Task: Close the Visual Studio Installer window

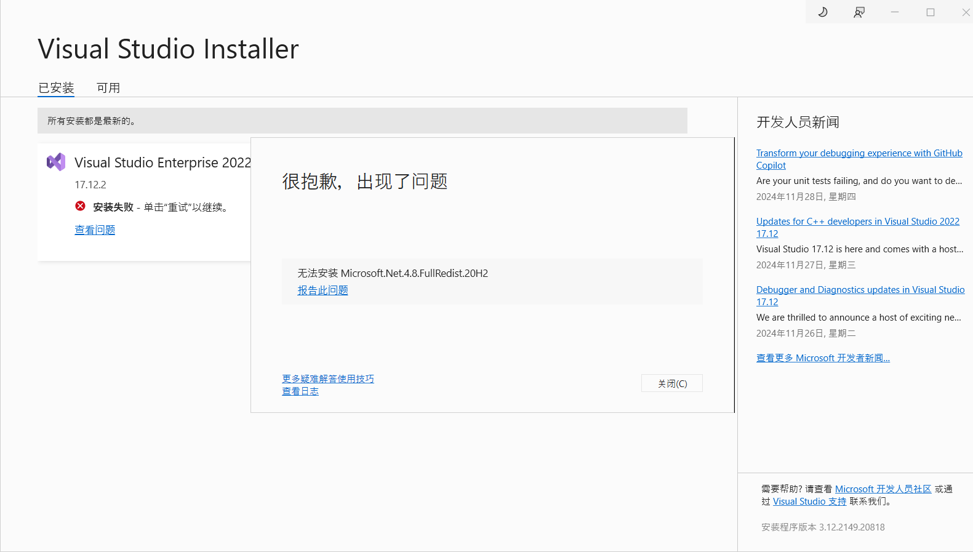Action: point(966,12)
